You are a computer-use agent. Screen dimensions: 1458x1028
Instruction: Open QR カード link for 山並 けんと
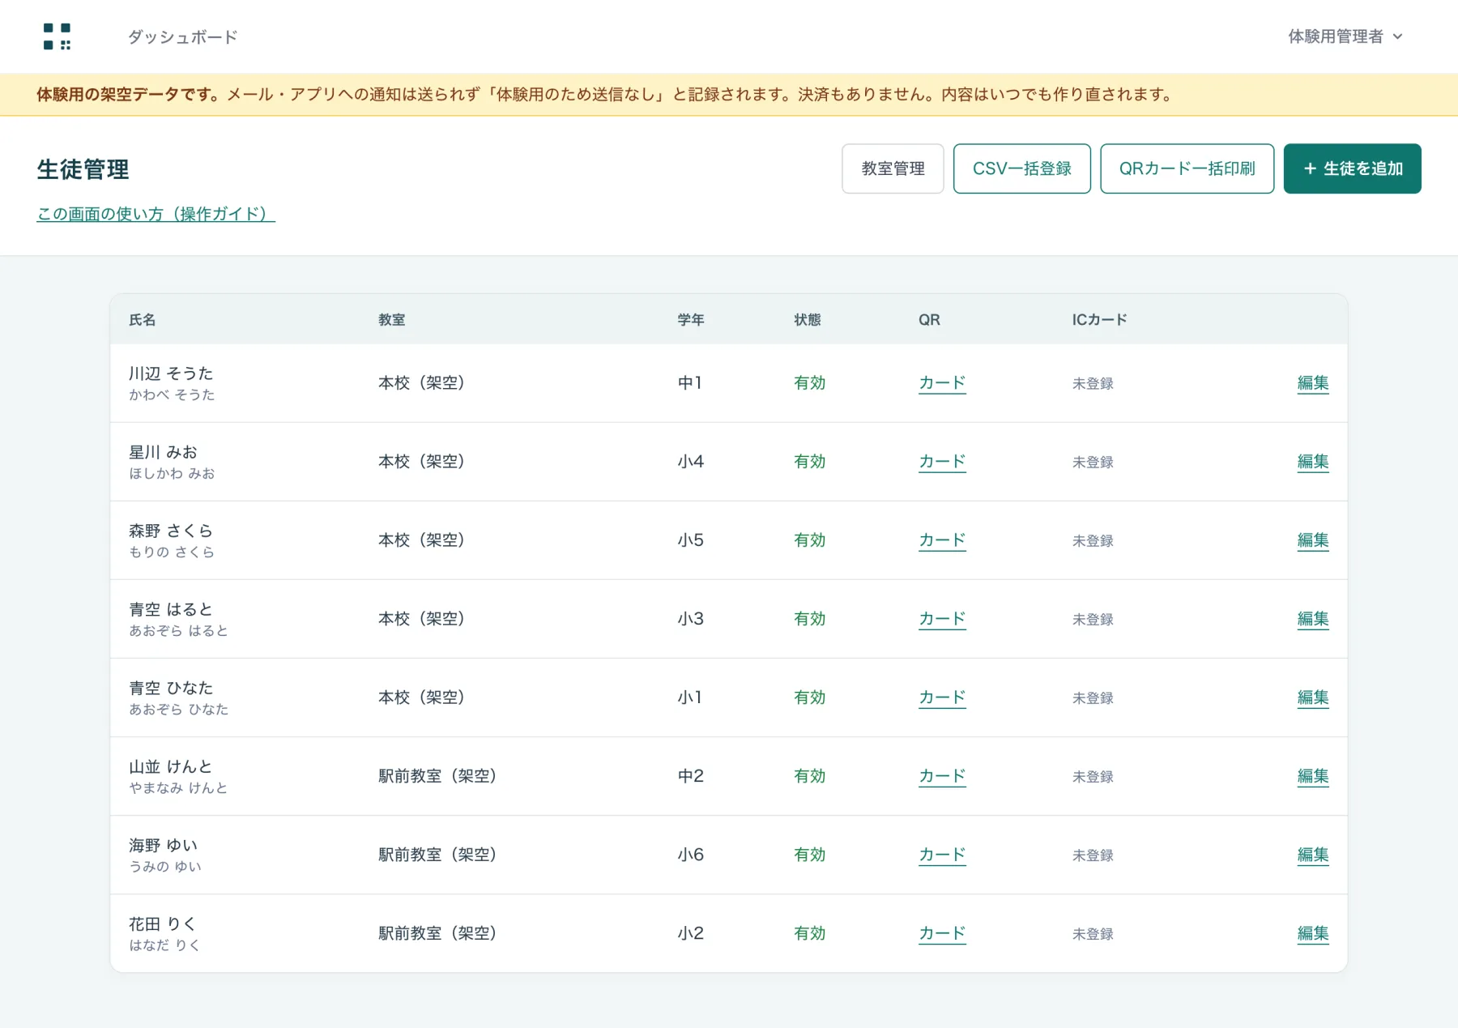pyautogui.click(x=942, y=775)
